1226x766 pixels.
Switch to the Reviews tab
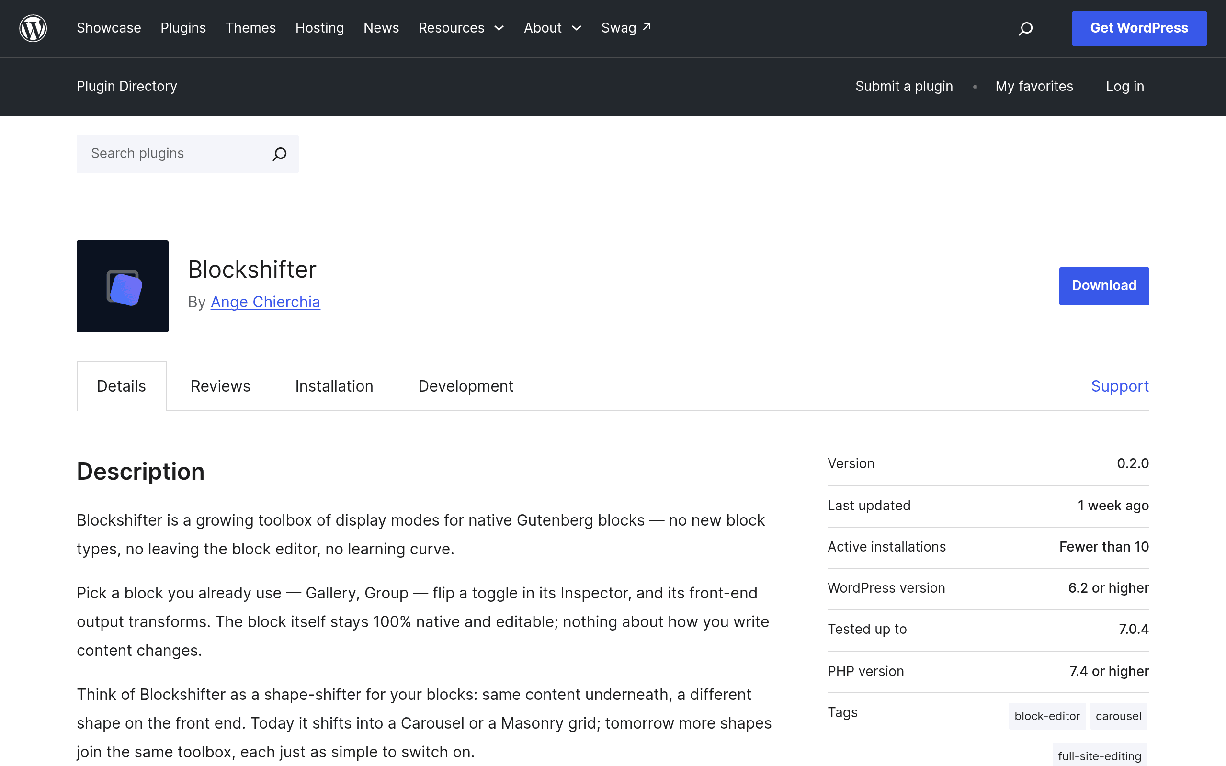220,386
